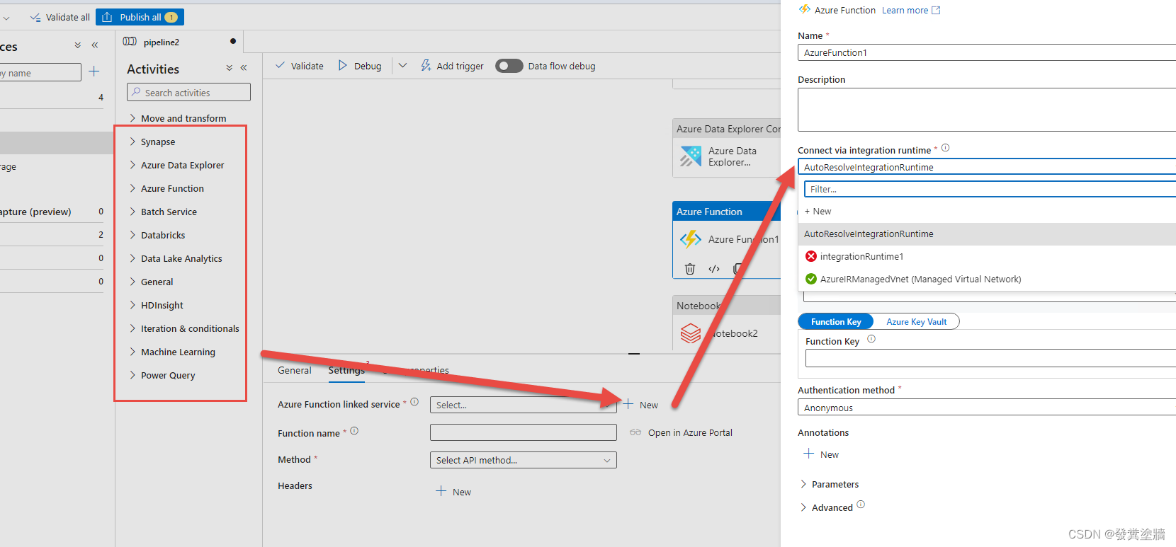The image size is (1176, 547).
Task: Select the Databricks Notebook activity icon
Action: point(691,333)
